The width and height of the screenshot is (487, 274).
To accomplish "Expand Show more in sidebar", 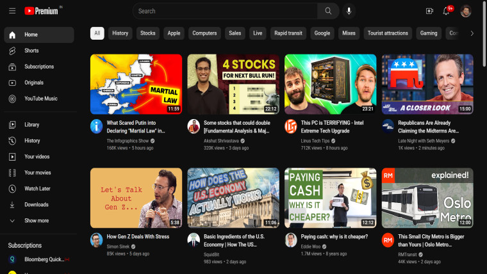I will tap(39, 221).
